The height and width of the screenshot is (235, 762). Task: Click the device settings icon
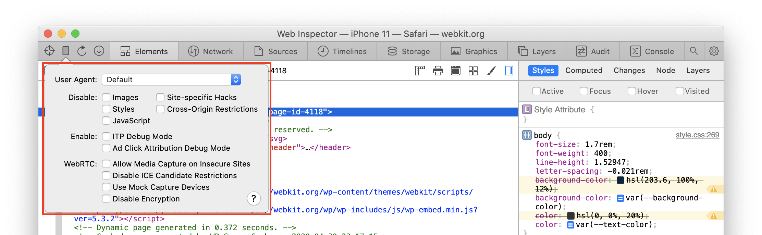66,51
